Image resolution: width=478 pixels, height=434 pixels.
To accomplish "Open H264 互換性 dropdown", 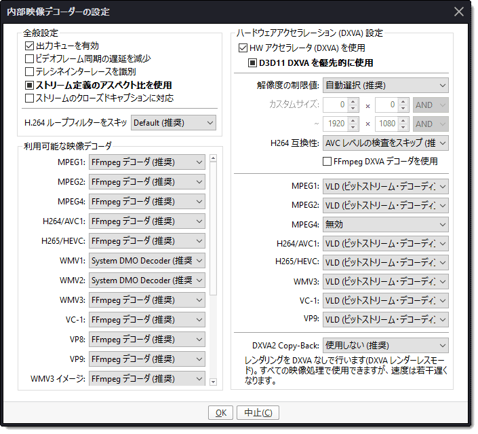I will [386, 143].
